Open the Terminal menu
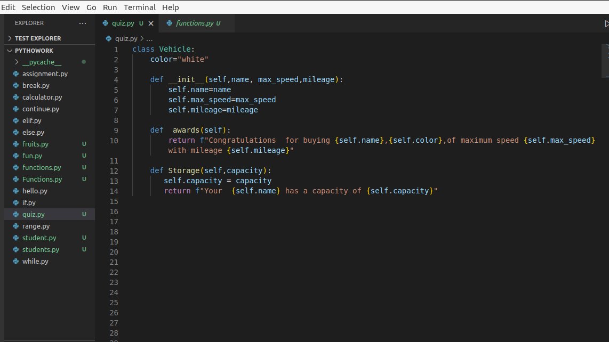The height and width of the screenshot is (342, 609). click(139, 7)
